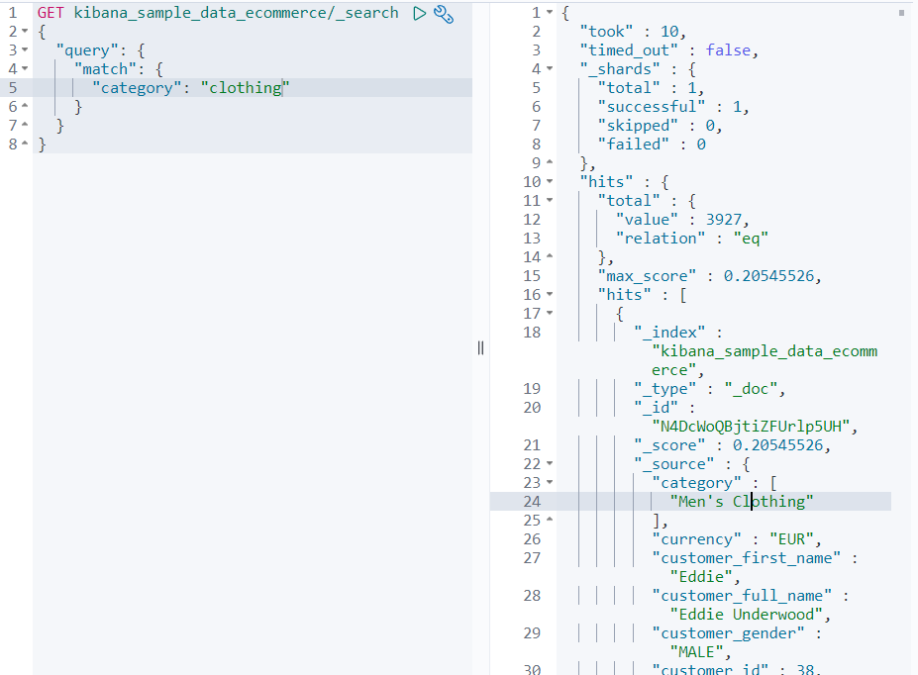The width and height of the screenshot is (918, 675).
Task: Collapse the hits "total" fold on line 11
Action: tap(550, 201)
